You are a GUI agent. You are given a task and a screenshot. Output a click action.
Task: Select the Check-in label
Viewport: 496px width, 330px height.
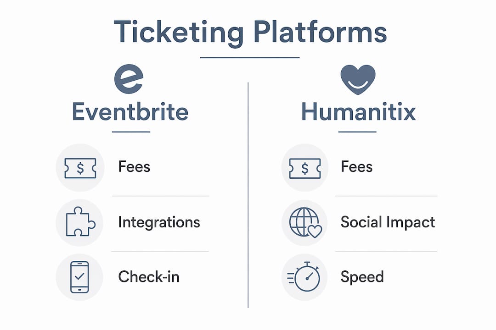click(x=149, y=277)
